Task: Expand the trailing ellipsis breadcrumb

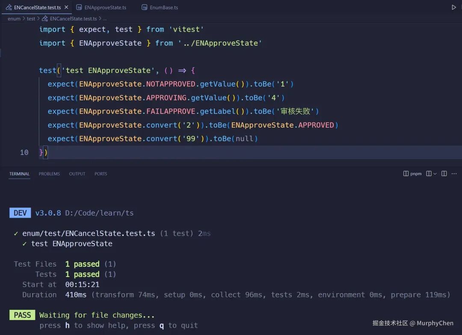Action: (x=105, y=19)
